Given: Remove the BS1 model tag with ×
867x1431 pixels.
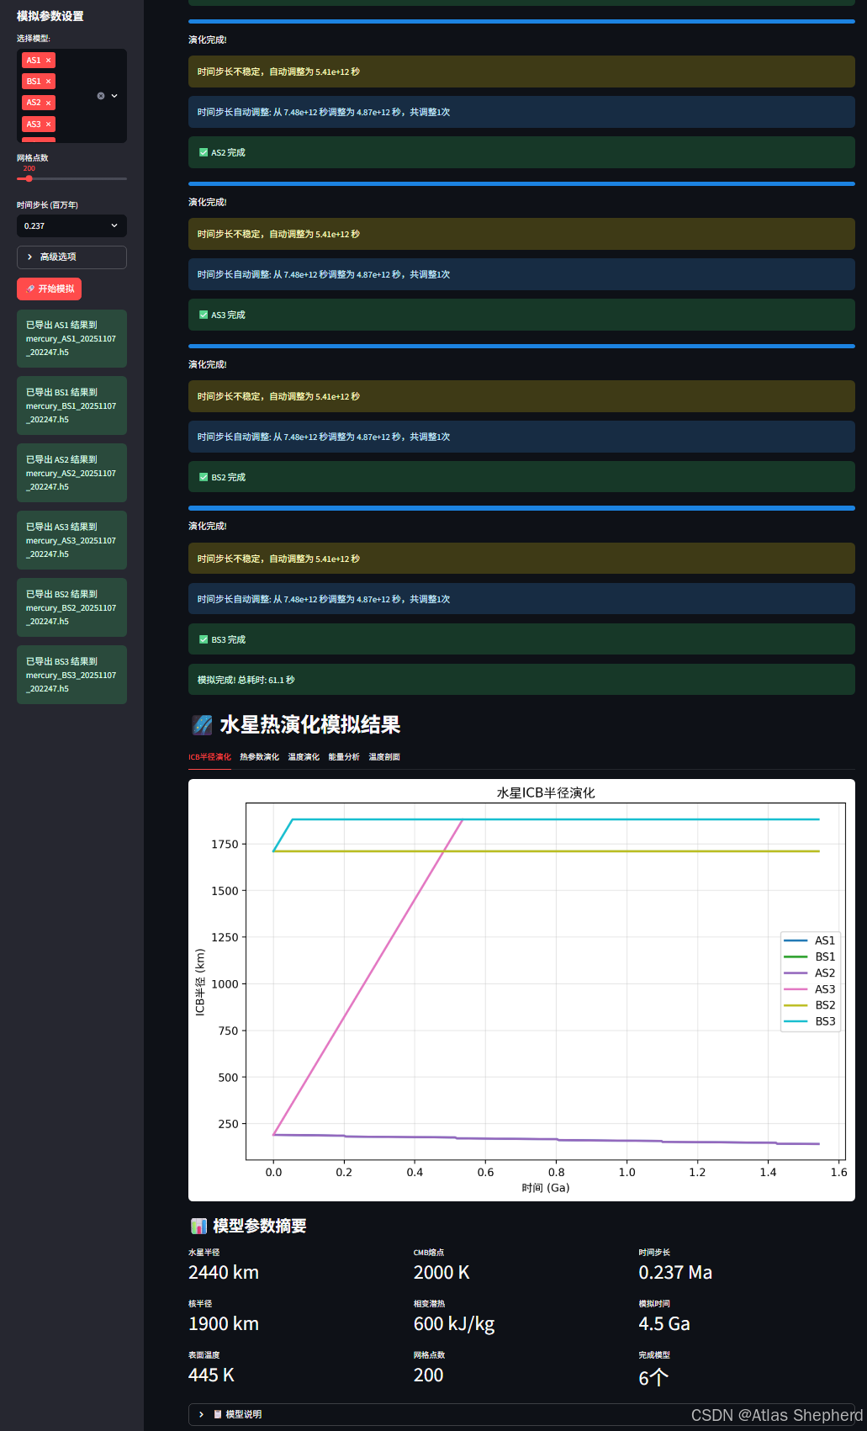Looking at the screenshot, I should point(48,82).
